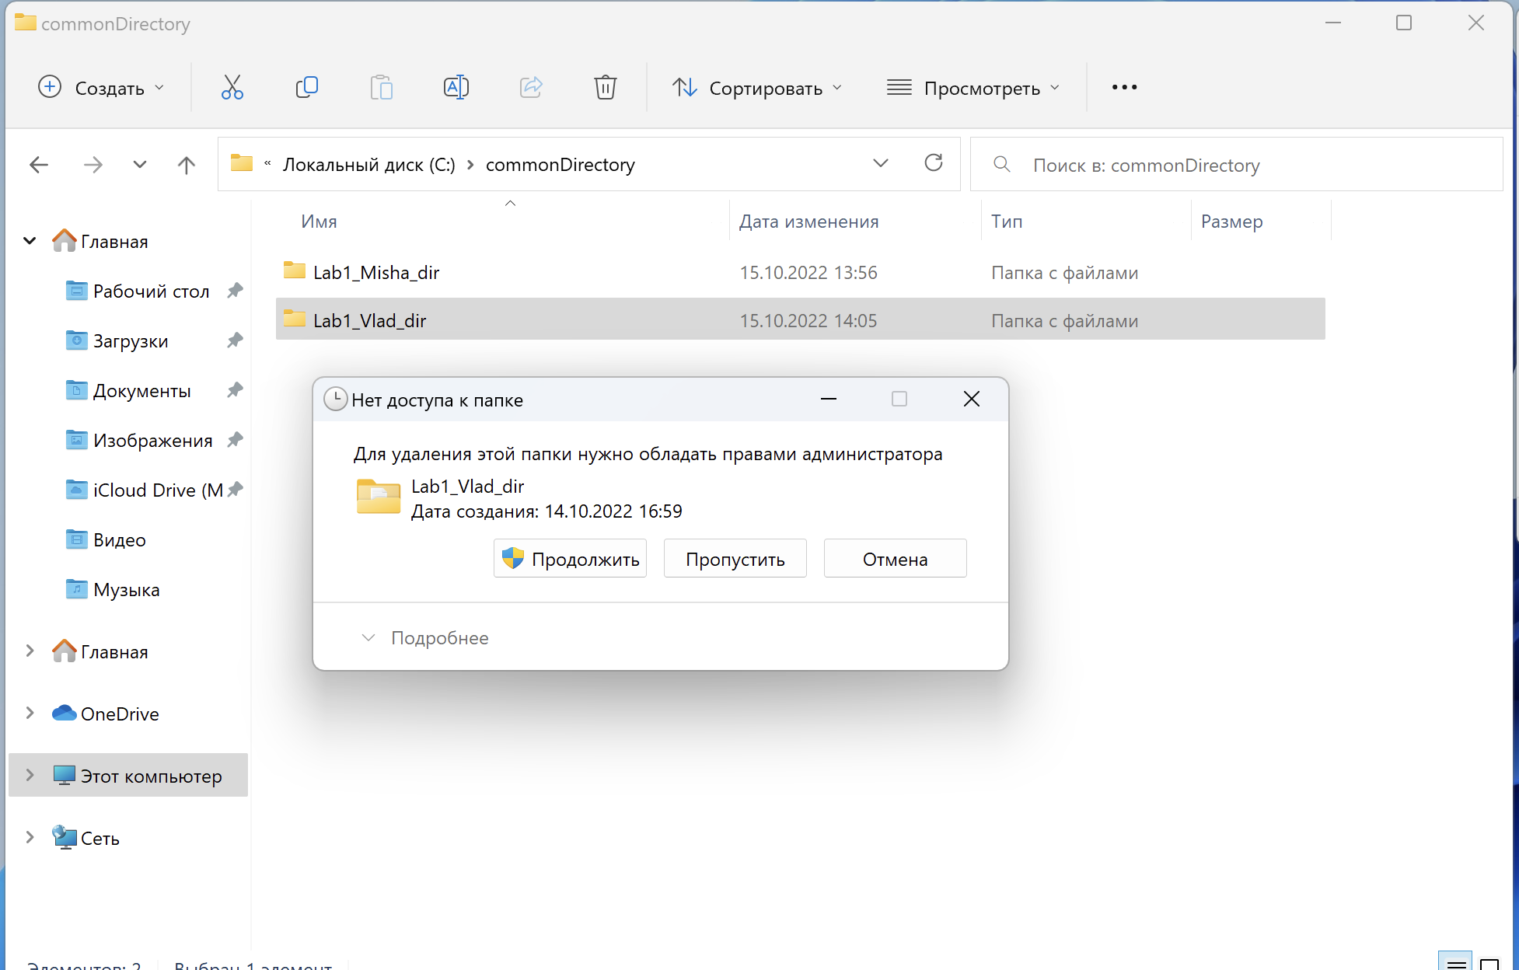Navigate back with the left arrow
Viewport: 1519px width, 970px height.
[39, 165]
